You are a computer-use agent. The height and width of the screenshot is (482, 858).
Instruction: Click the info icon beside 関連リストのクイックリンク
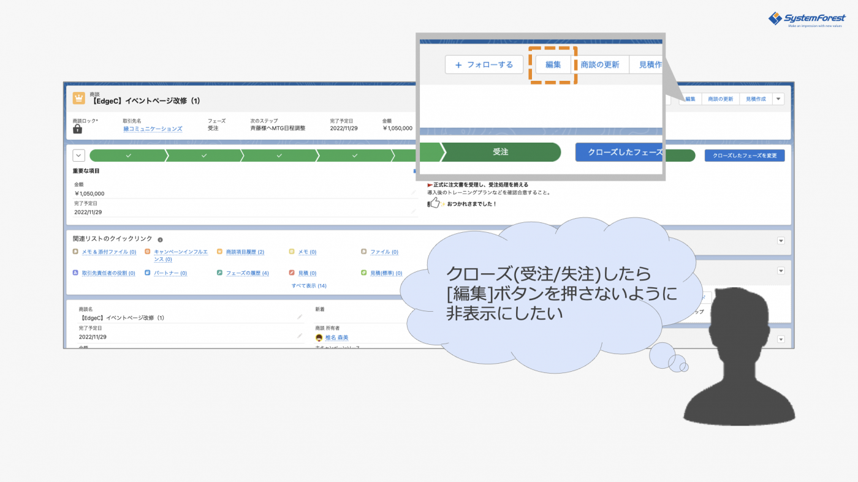coord(160,239)
